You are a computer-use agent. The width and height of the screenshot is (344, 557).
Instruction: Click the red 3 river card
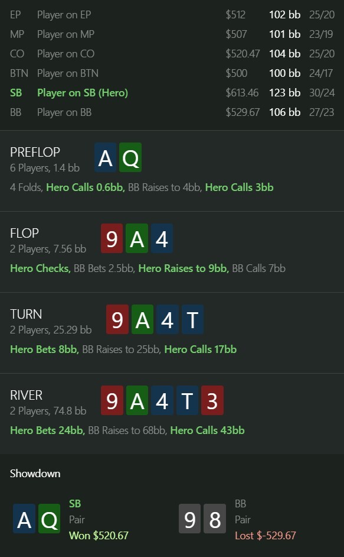click(212, 401)
